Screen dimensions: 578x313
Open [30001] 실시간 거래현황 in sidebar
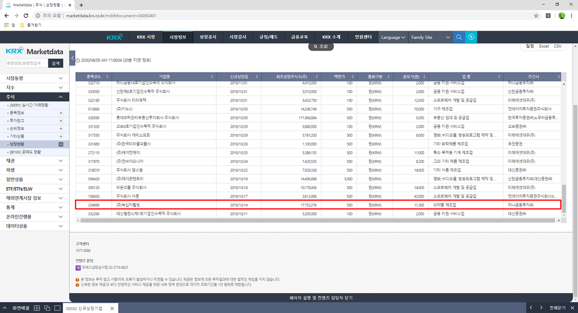(x=29, y=106)
